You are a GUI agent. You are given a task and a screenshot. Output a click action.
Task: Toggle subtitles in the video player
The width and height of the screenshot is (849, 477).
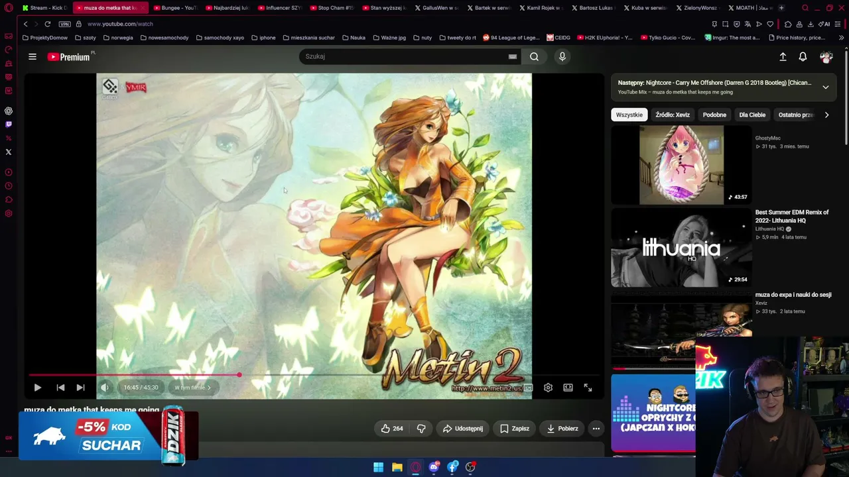pos(528,388)
